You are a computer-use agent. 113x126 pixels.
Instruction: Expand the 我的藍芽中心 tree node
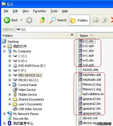(4, 123)
